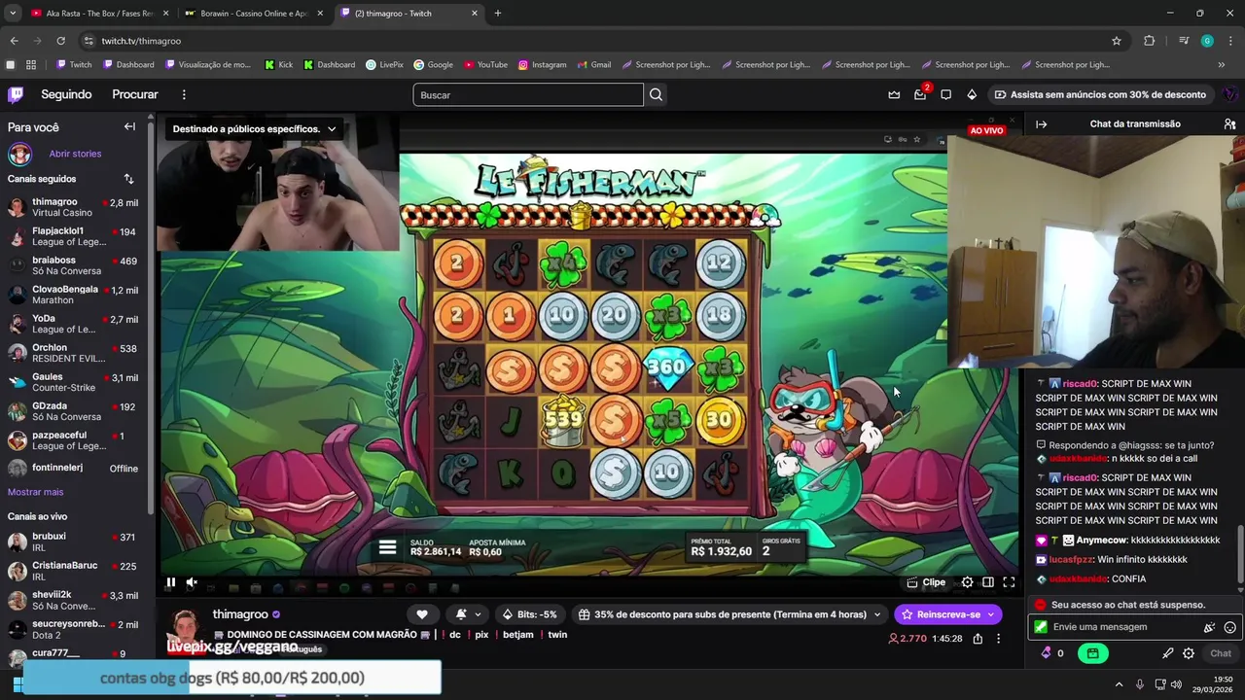The image size is (1245, 700).
Task: Click the address bar URL twitch.tv/thimagroo
Action: pos(141,41)
